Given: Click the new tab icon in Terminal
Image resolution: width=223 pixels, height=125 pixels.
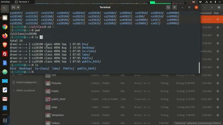Looking at the screenshot, I should [13, 7].
